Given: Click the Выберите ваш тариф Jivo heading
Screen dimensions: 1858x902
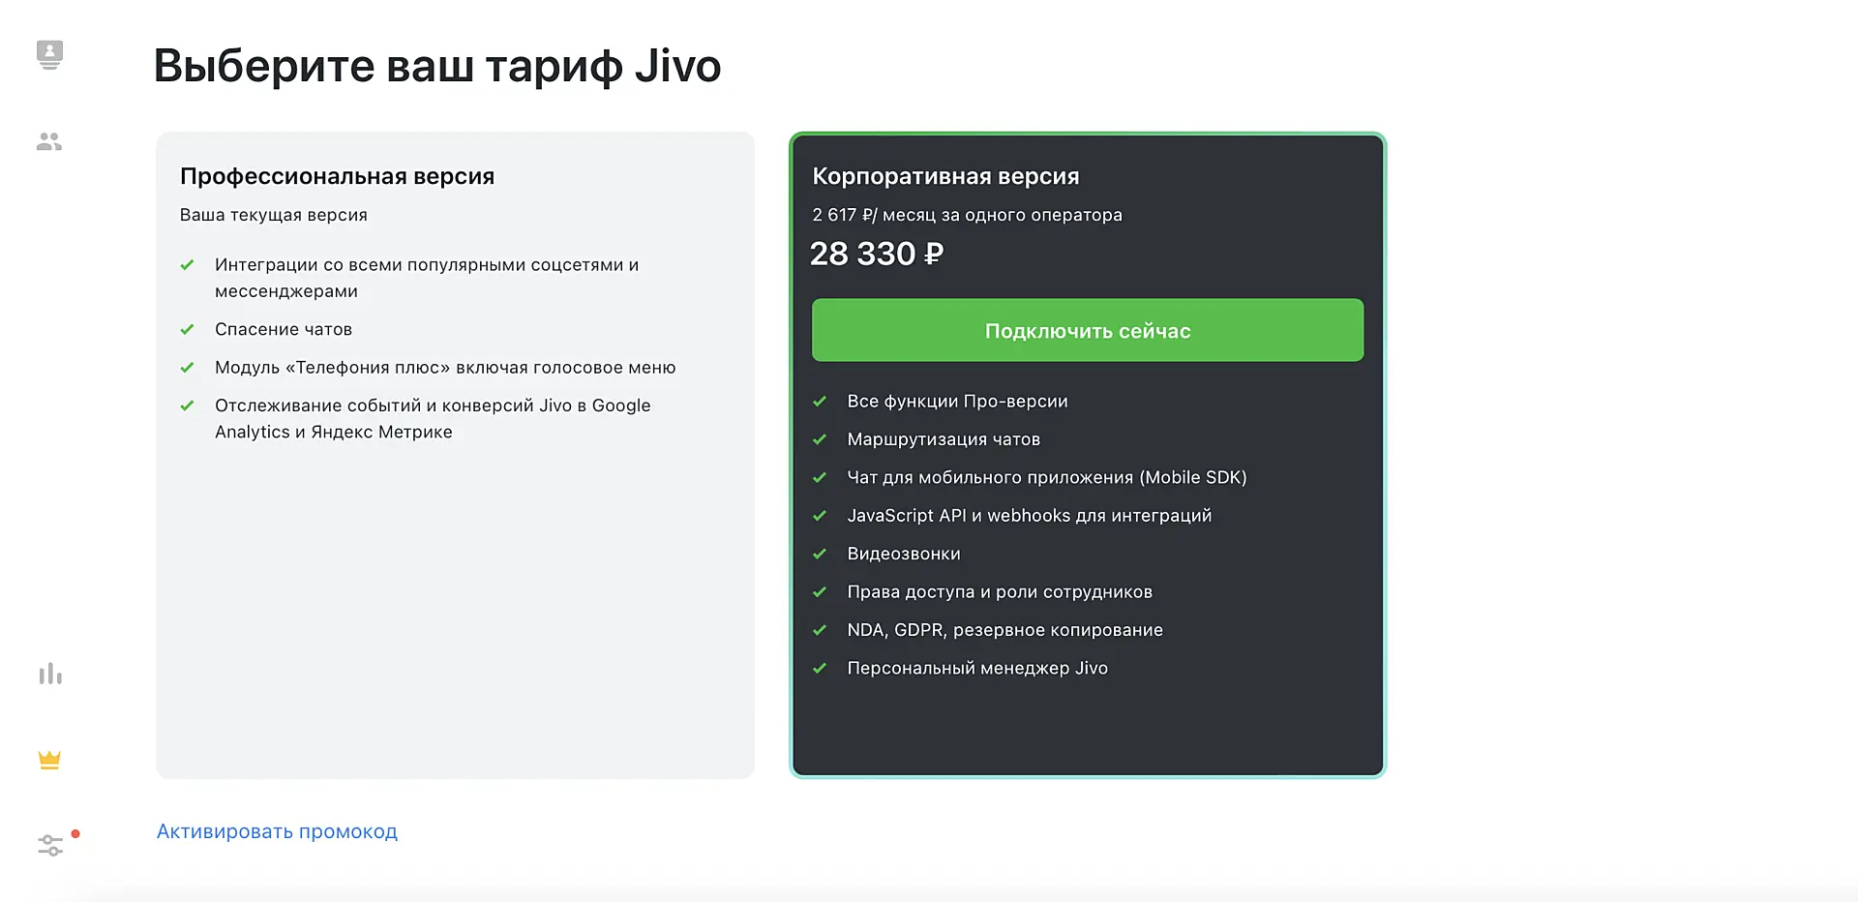Looking at the screenshot, I should 436,66.
